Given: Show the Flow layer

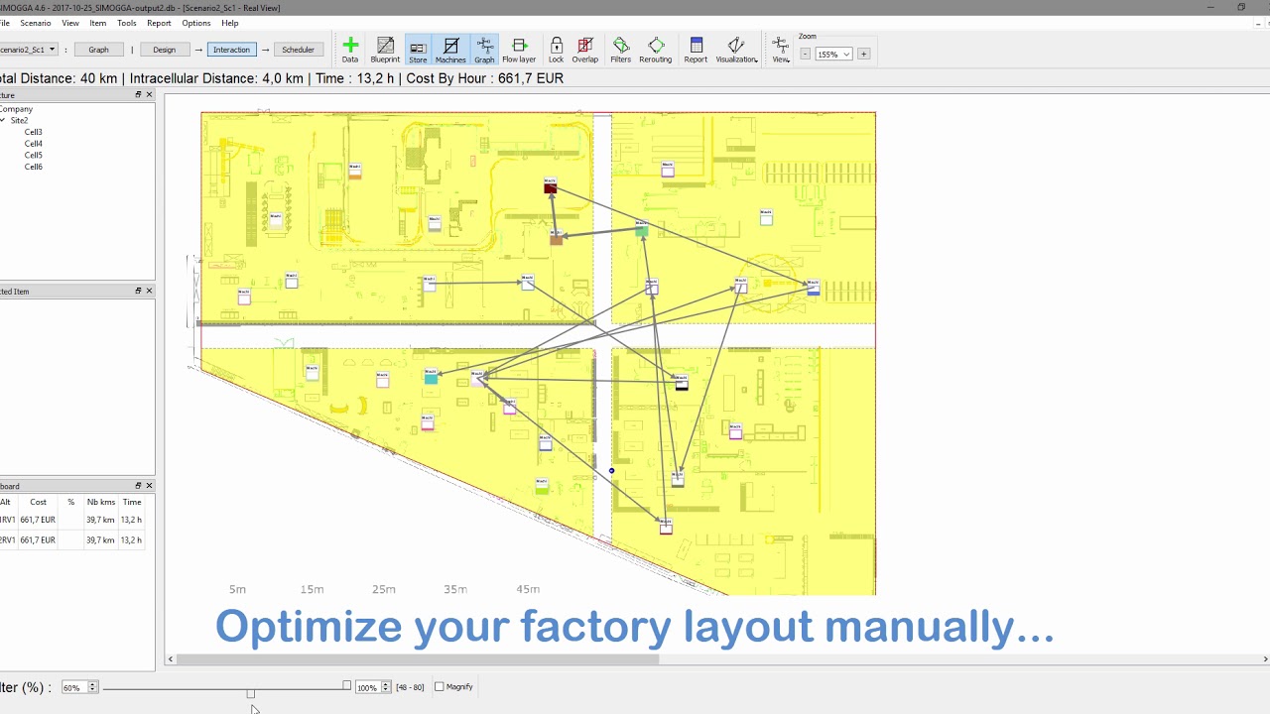Looking at the screenshot, I should pyautogui.click(x=519, y=50).
